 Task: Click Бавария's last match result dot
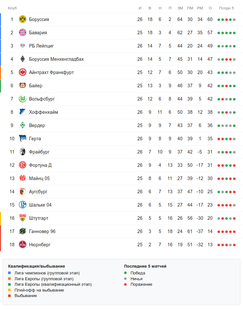(234, 33)
